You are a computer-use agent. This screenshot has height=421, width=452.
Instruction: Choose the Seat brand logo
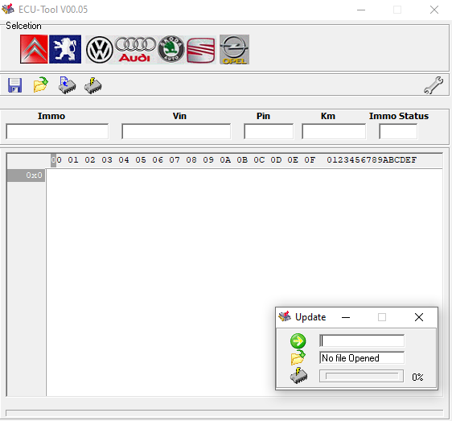click(201, 50)
